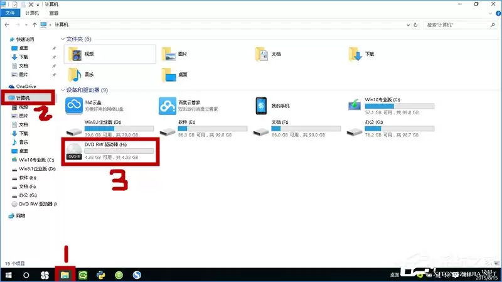Click the properties checkmark quick access icon
This screenshot has width=502, height=282.
point(15,4)
